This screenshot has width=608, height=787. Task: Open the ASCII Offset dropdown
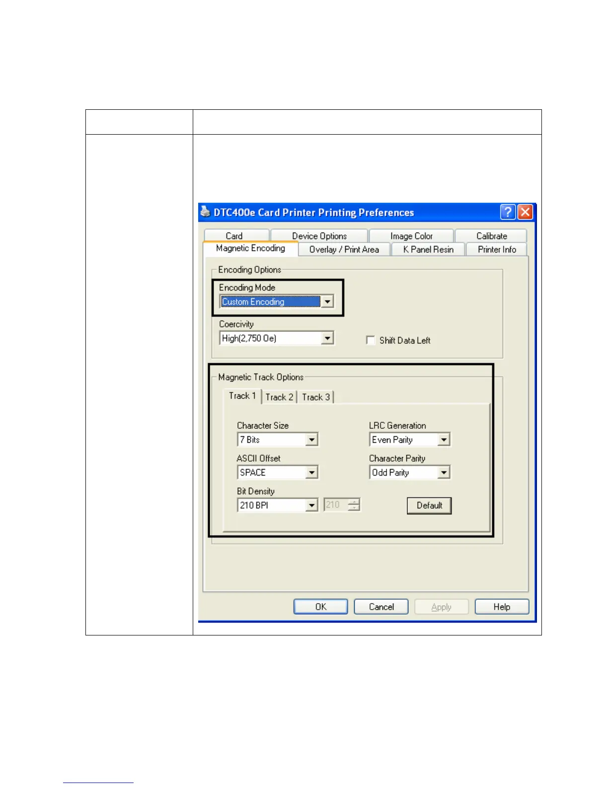click(311, 472)
